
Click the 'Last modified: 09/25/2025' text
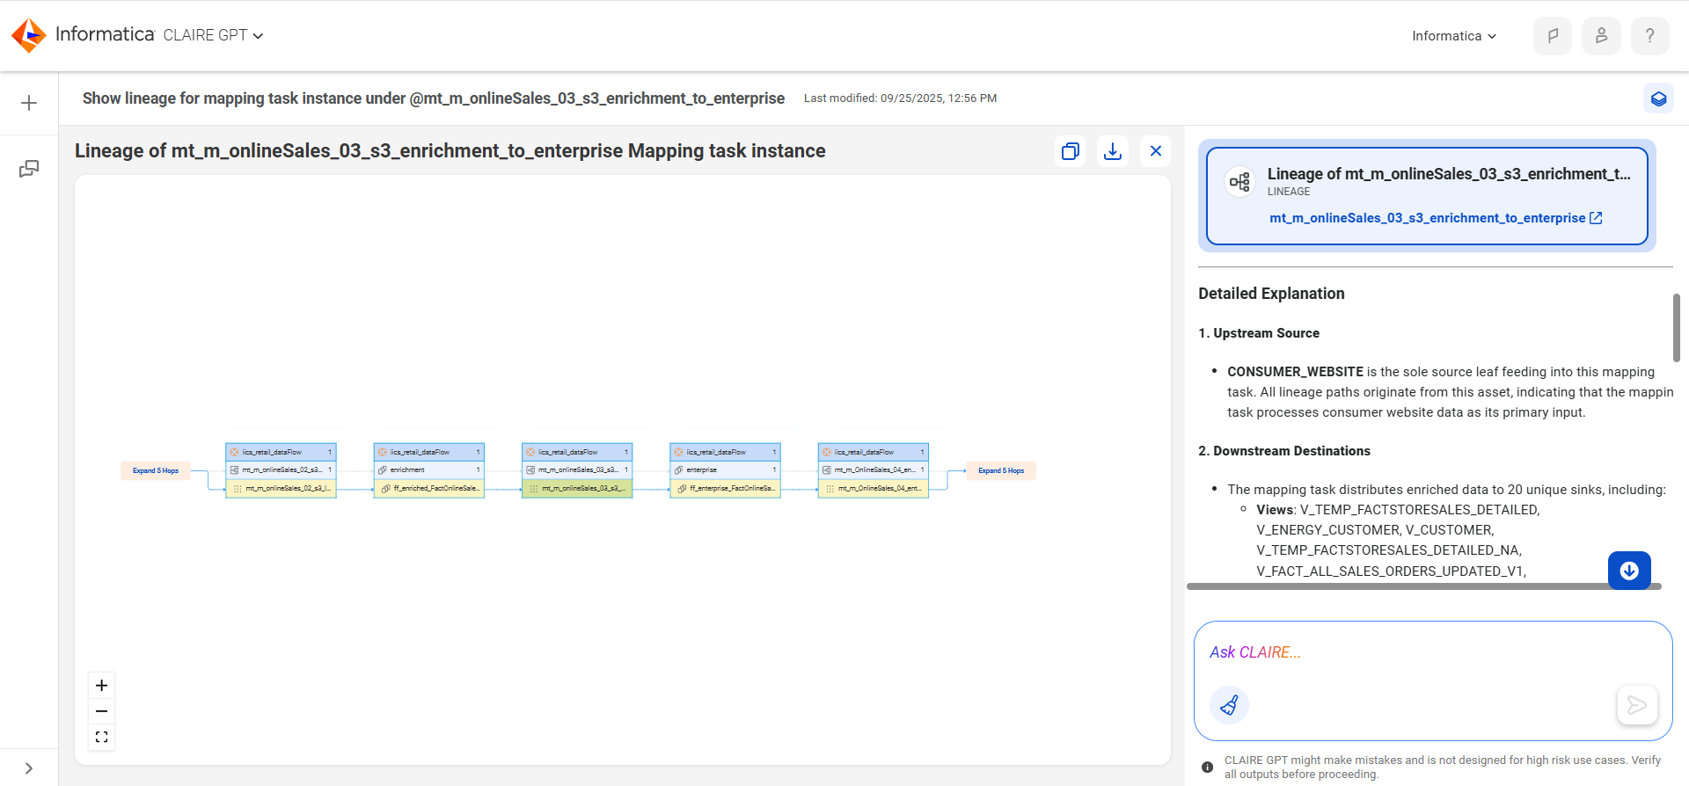pos(900,98)
